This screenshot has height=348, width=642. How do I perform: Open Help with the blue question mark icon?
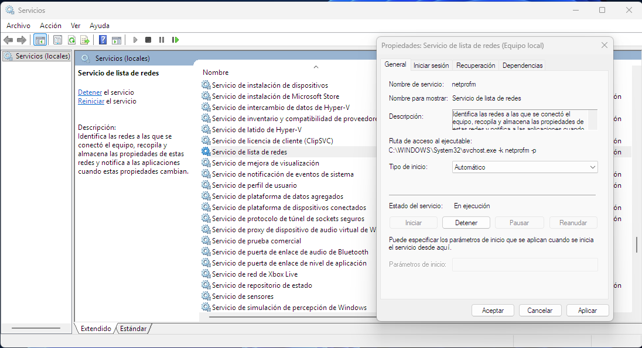103,40
